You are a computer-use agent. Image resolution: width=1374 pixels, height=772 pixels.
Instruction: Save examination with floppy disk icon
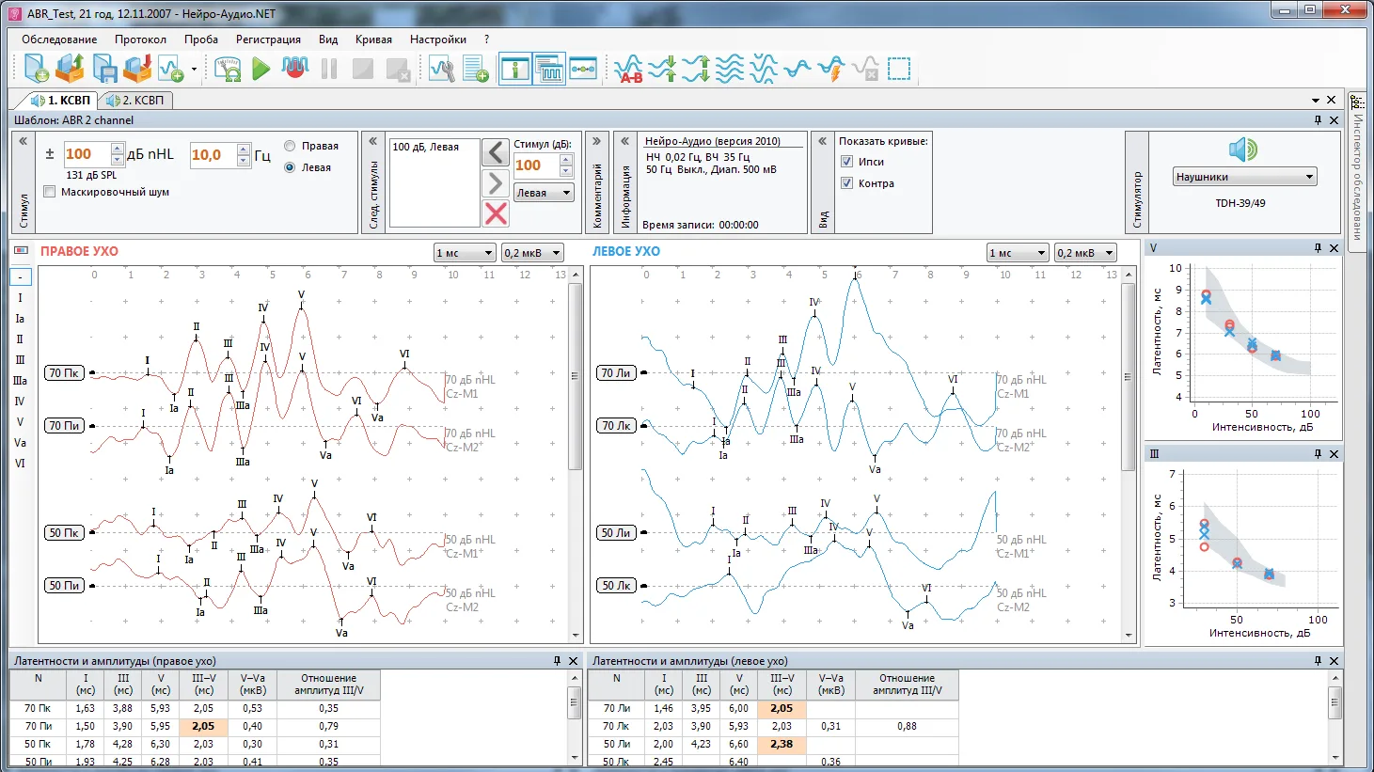coord(103,69)
